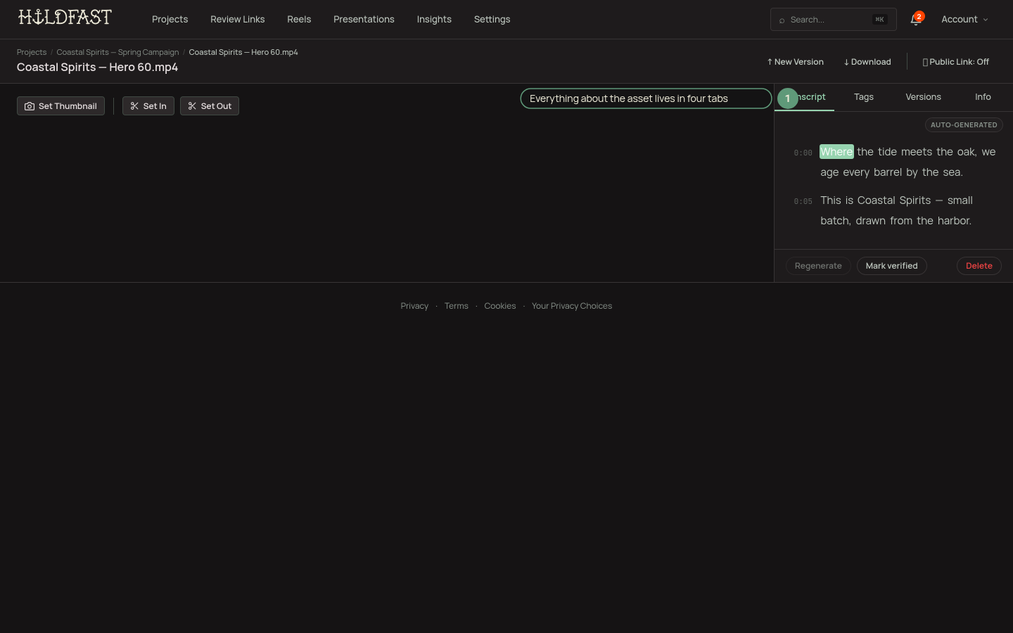1013x633 pixels.
Task: Click the highlighted word "Where"
Action: tap(836, 152)
